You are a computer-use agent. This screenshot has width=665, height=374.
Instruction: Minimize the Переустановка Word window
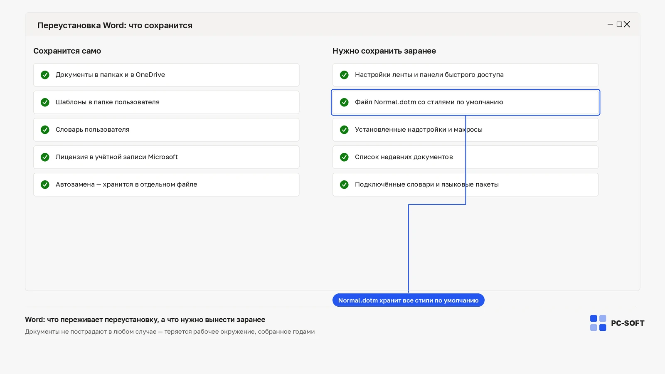coord(610,24)
